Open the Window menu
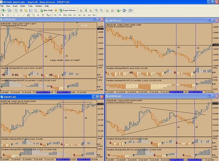Image resolution: width=219 pixels, height=161 pixels. 39,6
